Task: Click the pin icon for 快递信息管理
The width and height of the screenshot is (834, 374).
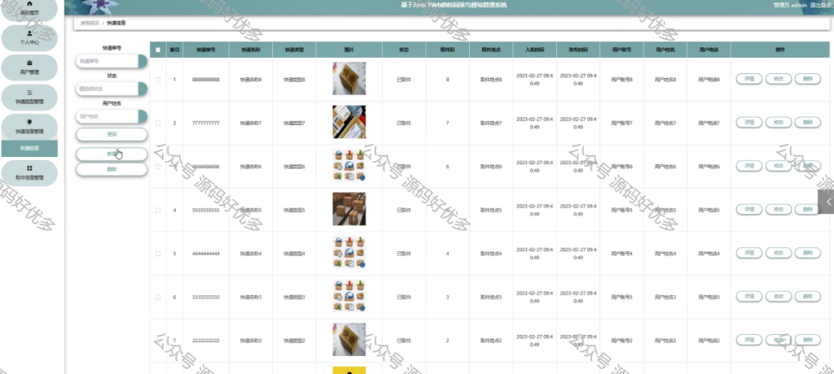Action: pos(29,122)
